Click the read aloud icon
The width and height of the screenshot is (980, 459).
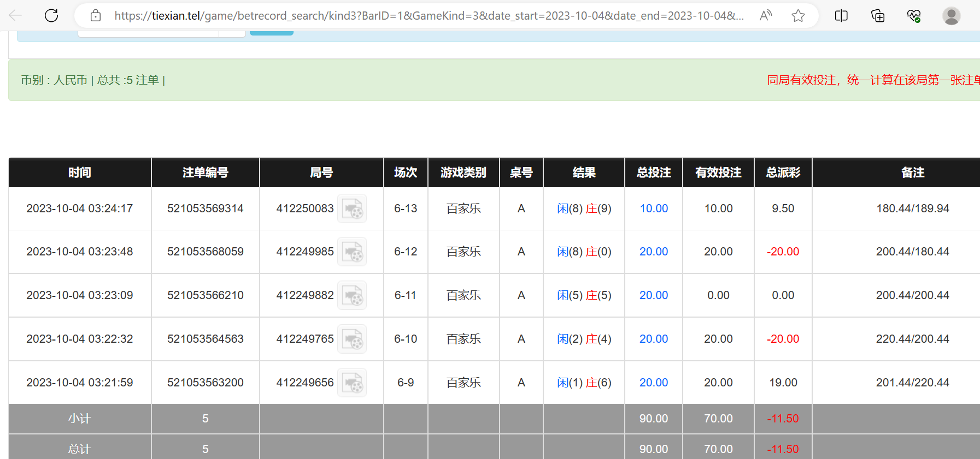tap(766, 15)
